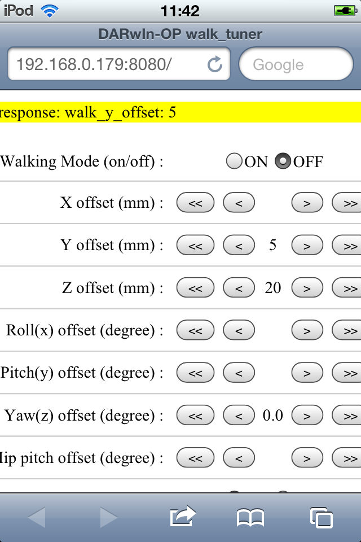Click the URL address field
This screenshot has width=361, height=542.
[119, 64]
